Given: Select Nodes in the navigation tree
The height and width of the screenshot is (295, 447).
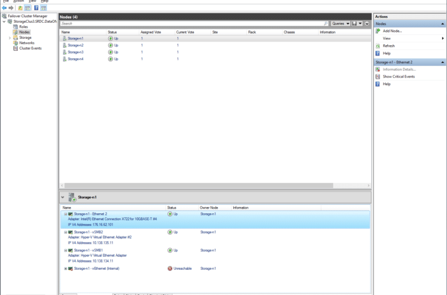Looking at the screenshot, I should tap(25, 32).
